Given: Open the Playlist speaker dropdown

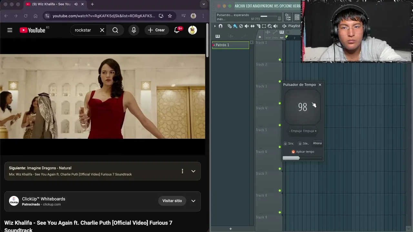Looking at the screenshot, I should [x=284, y=26].
